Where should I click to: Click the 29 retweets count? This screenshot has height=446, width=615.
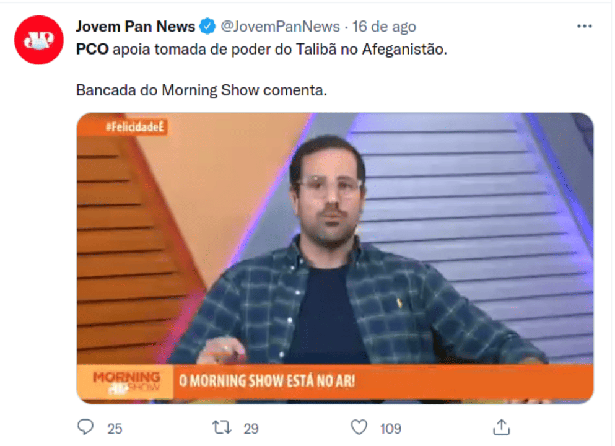pyautogui.click(x=251, y=429)
